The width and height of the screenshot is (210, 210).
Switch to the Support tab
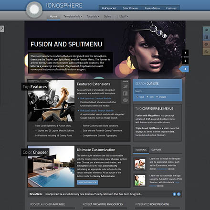(x=156, y=150)
